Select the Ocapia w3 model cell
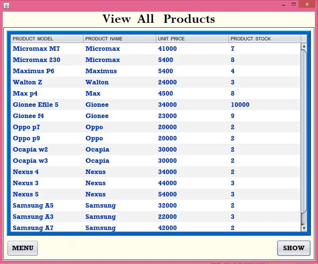Viewport: 318px width, 264px height. pyautogui.click(x=47, y=161)
